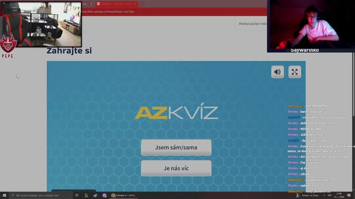The image size is (355, 199).
Task: Show hidden system tray icons
Action: (x=324, y=195)
